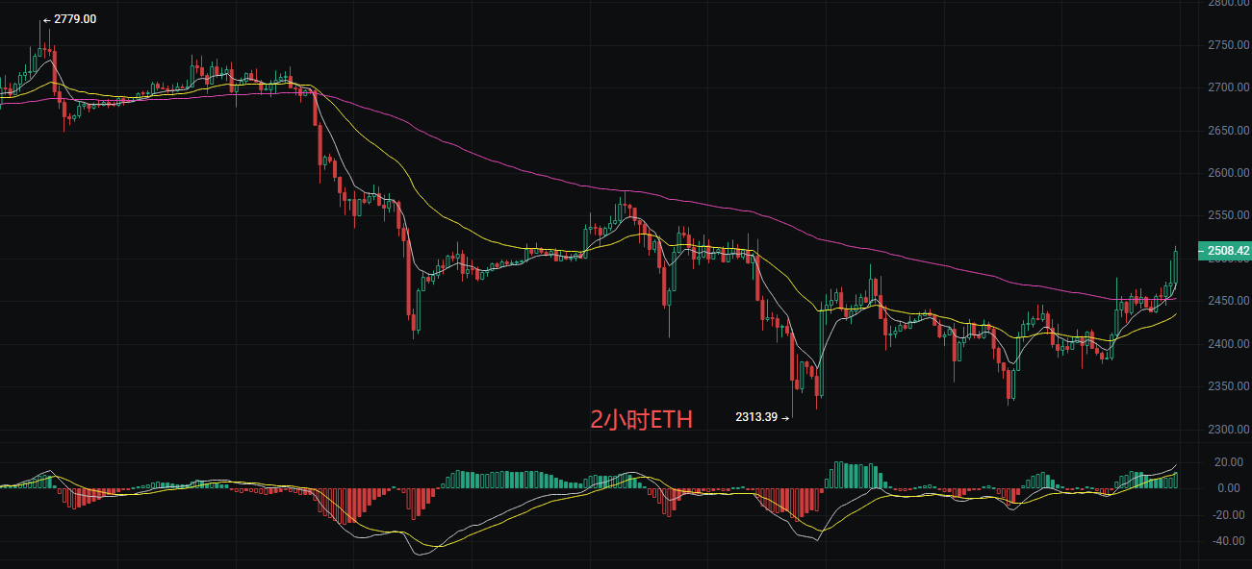Click the latest tall green candlestick
Screen dimensions: 1252x569
pyautogui.click(x=1176, y=266)
